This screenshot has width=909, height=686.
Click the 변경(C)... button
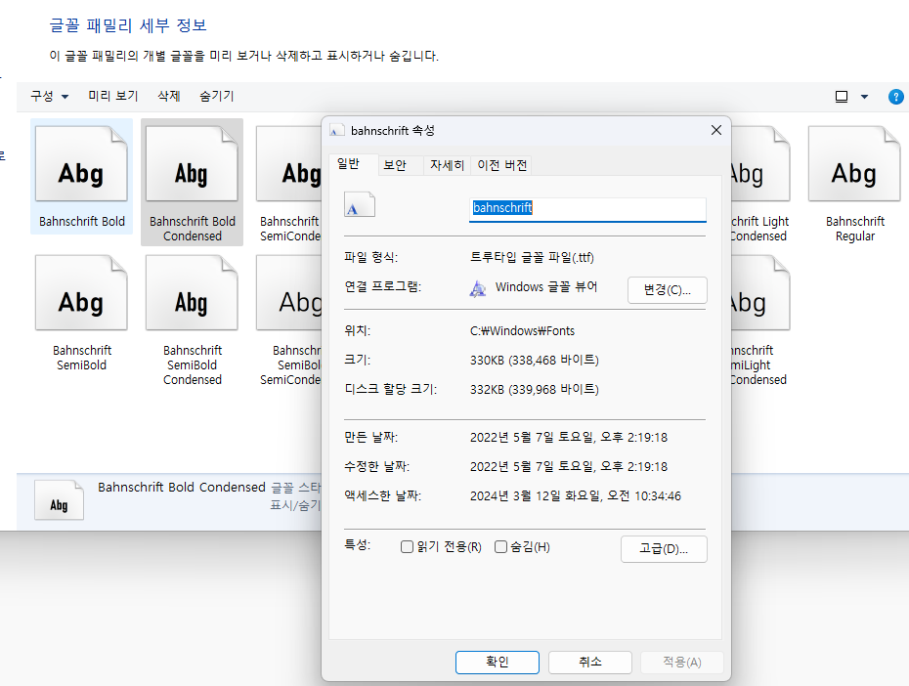[668, 290]
